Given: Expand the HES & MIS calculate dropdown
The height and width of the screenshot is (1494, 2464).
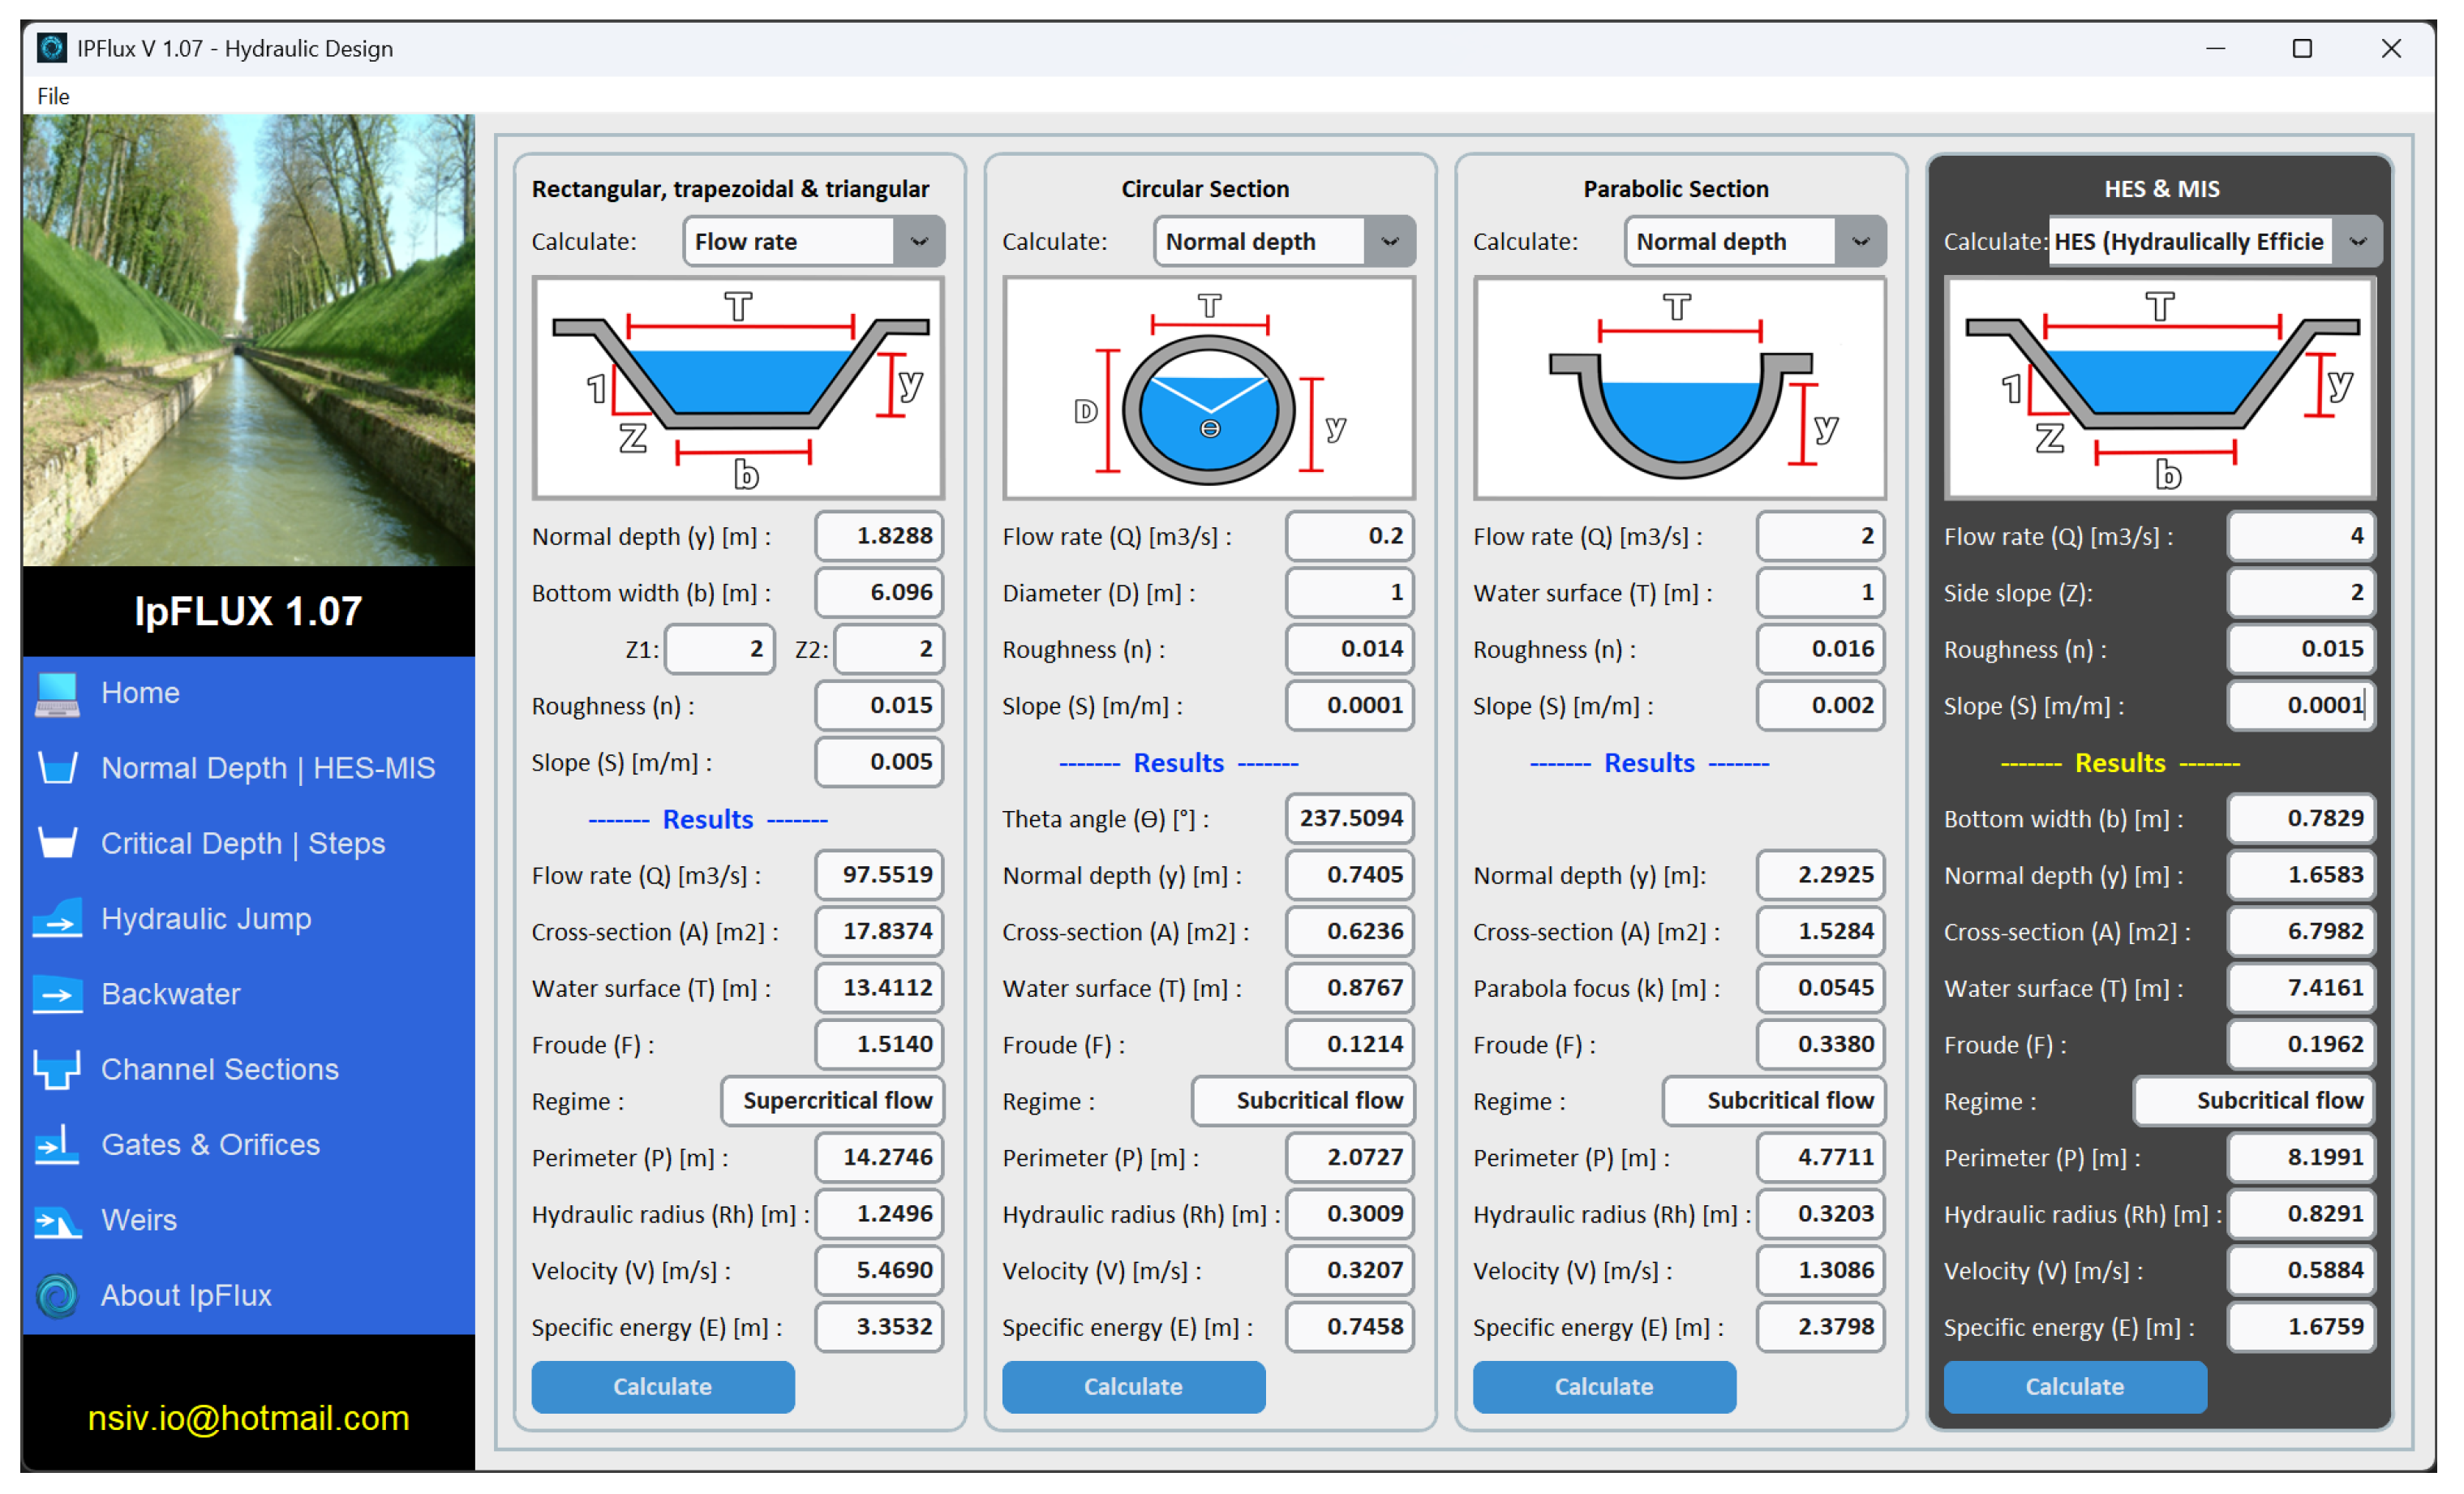Looking at the screenshot, I should (2358, 242).
